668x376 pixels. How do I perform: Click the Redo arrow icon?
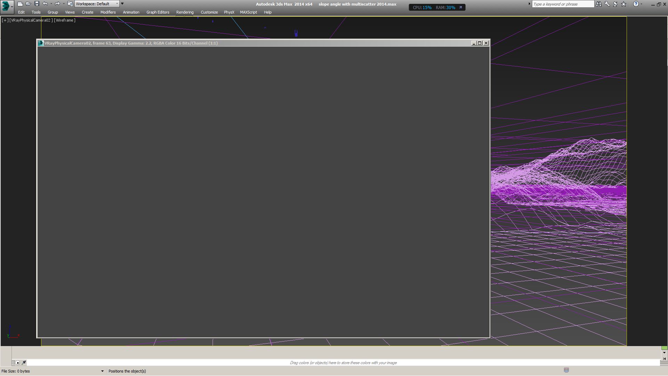pos(57,4)
